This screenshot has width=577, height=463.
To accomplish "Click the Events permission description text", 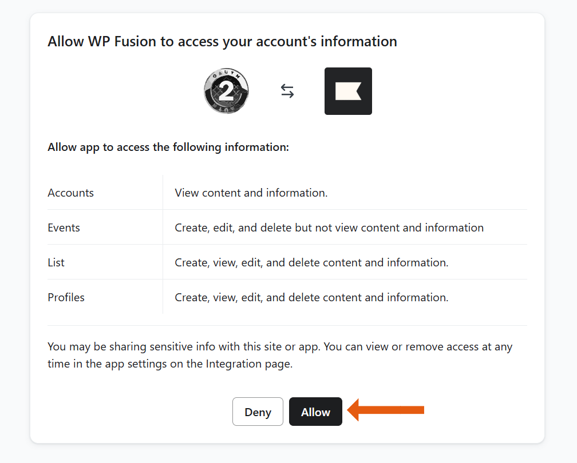I will pyautogui.click(x=329, y=227).
